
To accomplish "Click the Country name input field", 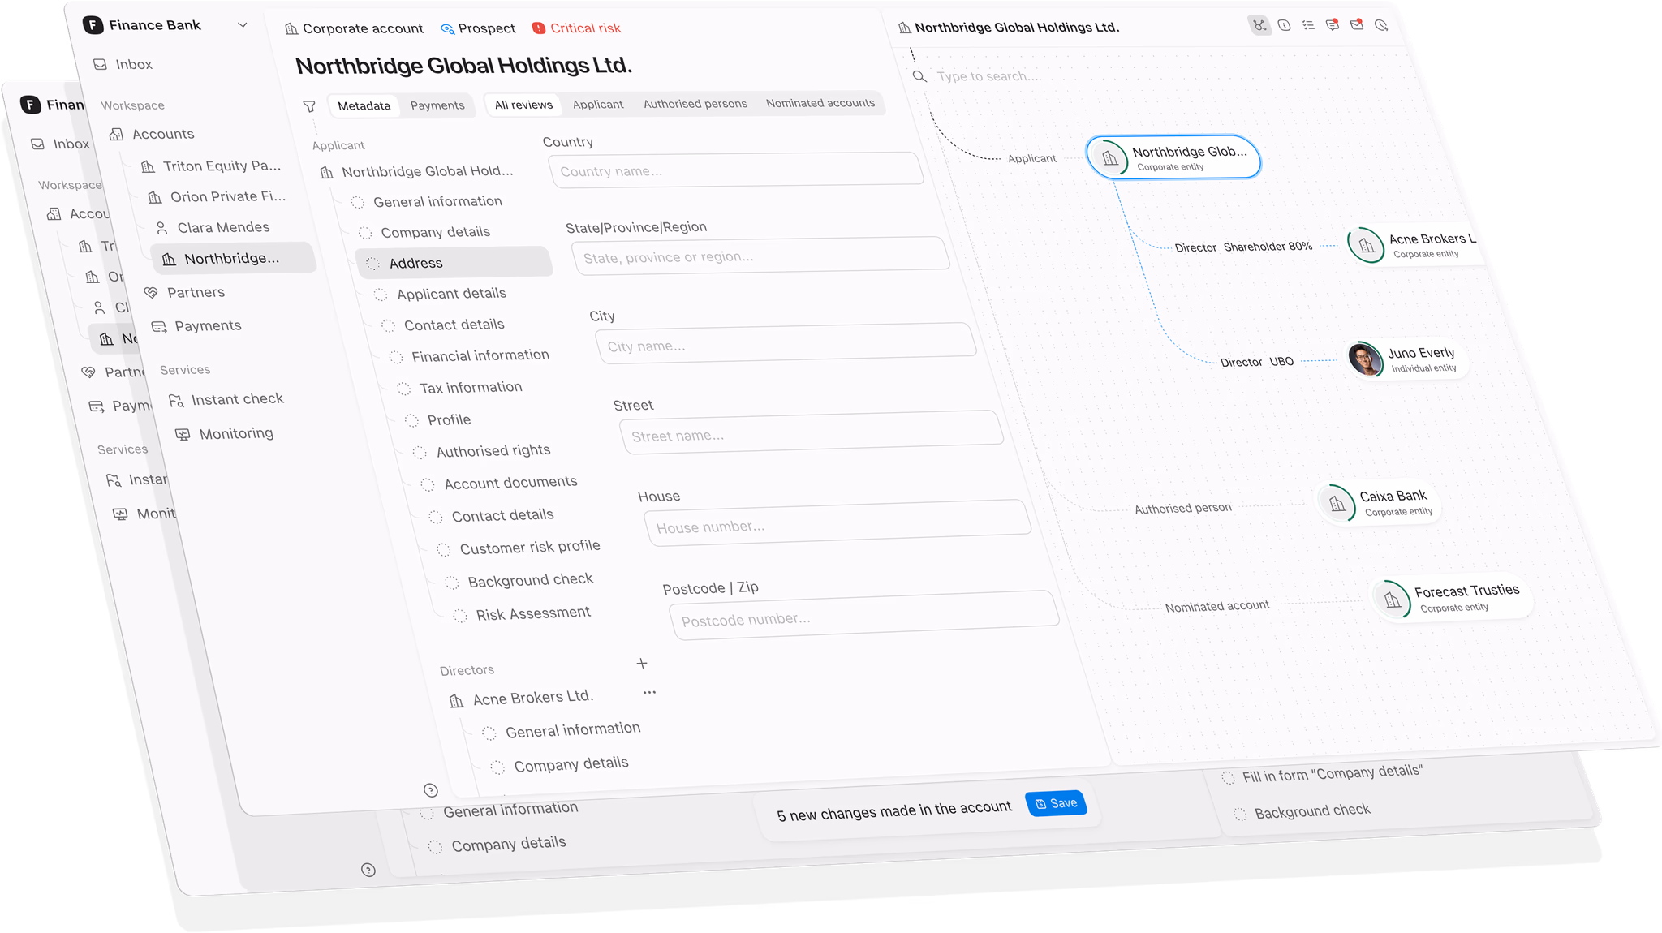I will pos(736,170).
